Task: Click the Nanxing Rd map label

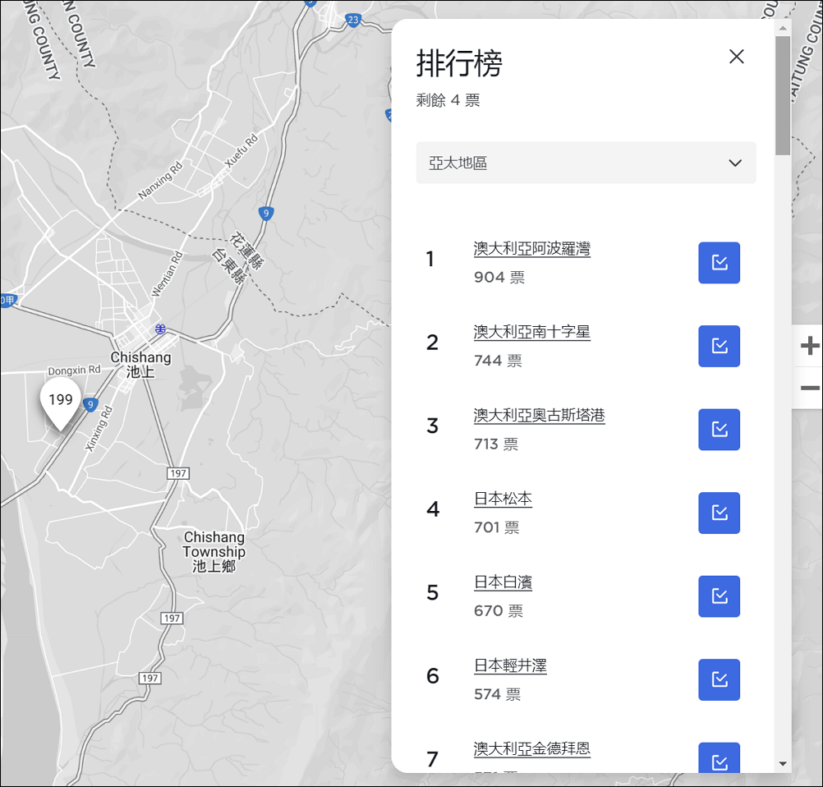Action: pyautogui.click(x=160, y=181)
